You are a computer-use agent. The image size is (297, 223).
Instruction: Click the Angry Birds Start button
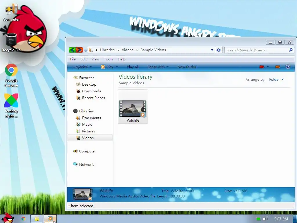(x=8, y=218)
